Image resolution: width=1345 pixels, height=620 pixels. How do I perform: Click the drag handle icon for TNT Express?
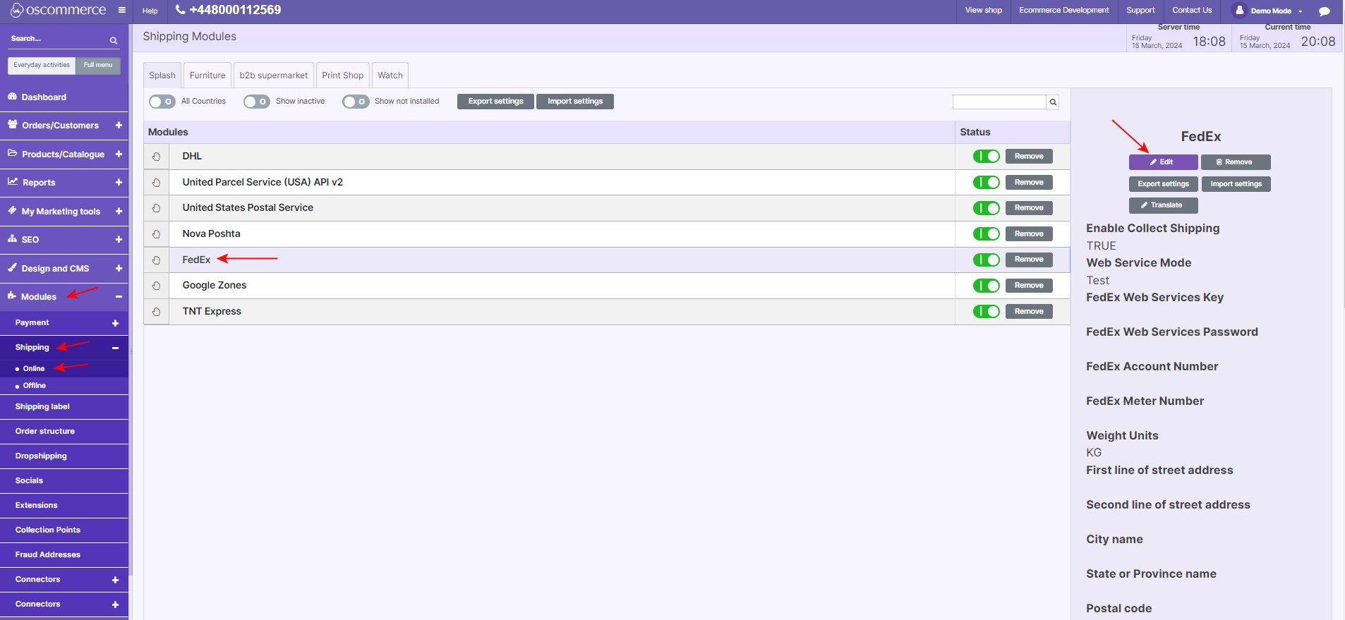click(156, 312)
